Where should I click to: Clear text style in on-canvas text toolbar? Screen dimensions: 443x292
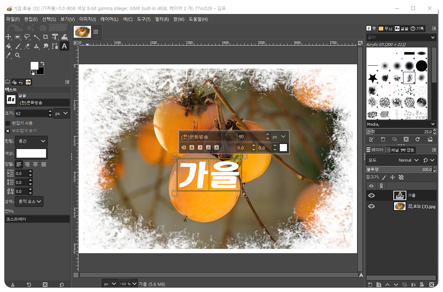point(184,147)
